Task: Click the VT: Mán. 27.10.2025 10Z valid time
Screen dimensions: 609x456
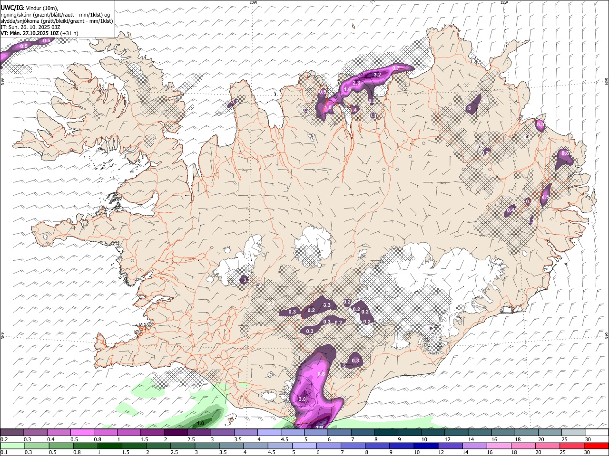Action: tap(29, 33)
